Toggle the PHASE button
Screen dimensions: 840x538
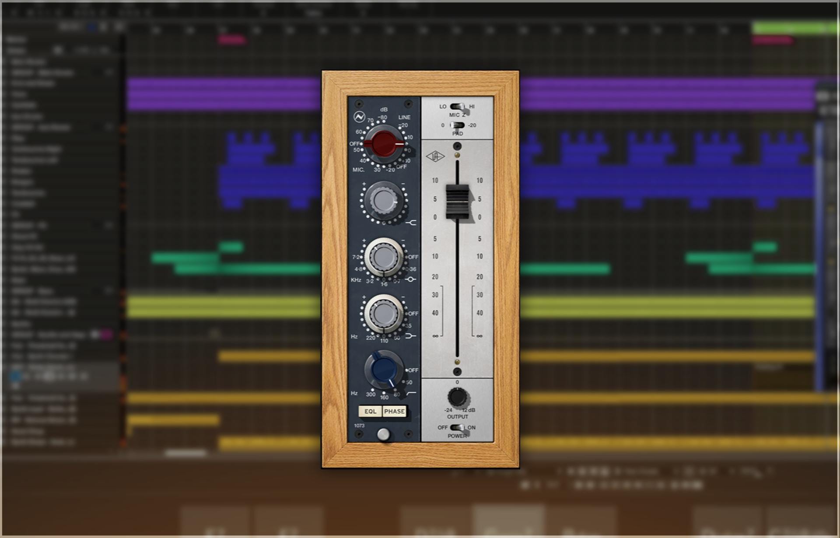click(394, 411)
